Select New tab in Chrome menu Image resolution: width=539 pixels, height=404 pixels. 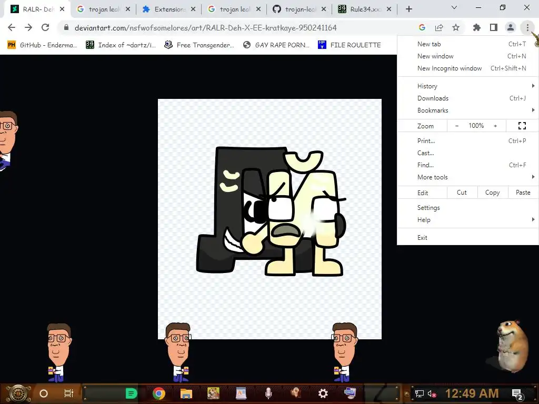point(468,44)
